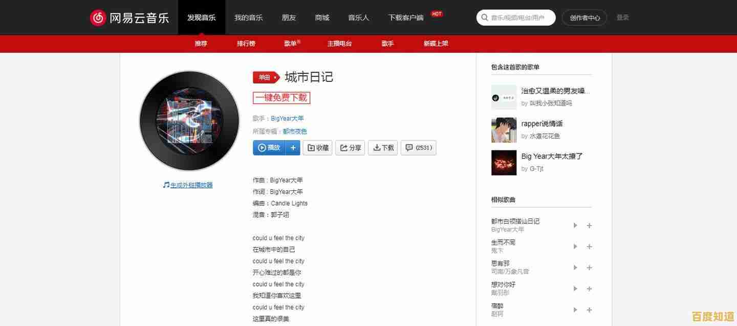Switch to the 排行榜 tab

(x=246, y=44)
